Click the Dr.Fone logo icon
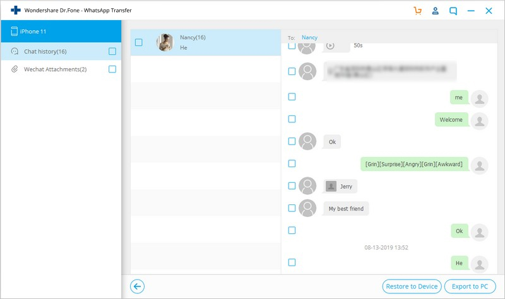The image size is (505, 299). (15, 10)
